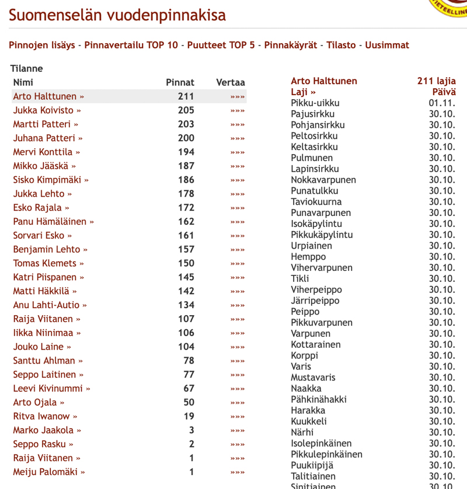Click compare arrows for Meiju Palomäki
This screenshot has height=489, width=467.
pos(237,473)
